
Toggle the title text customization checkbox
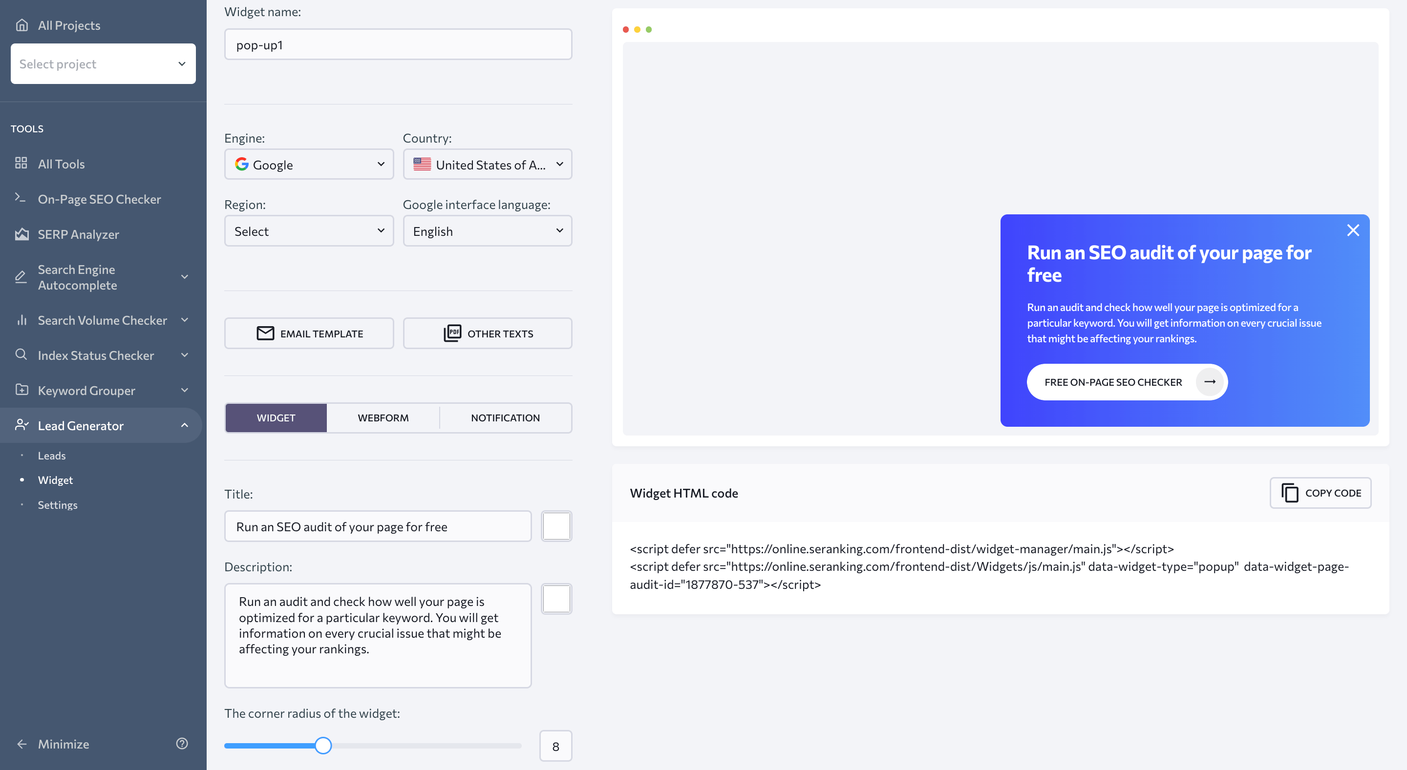[556, 526]
